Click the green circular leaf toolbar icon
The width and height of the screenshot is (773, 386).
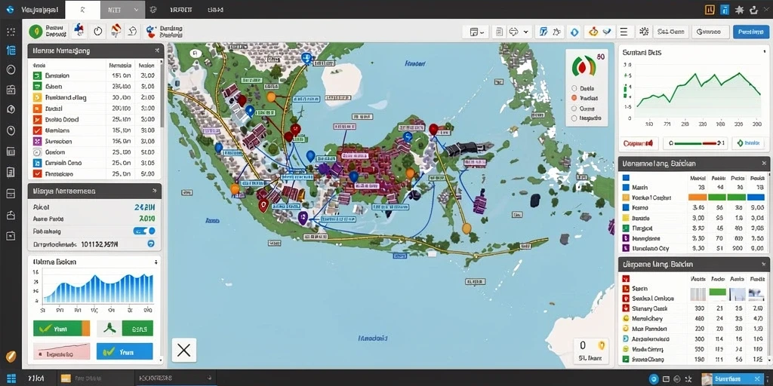click(35, 32)
